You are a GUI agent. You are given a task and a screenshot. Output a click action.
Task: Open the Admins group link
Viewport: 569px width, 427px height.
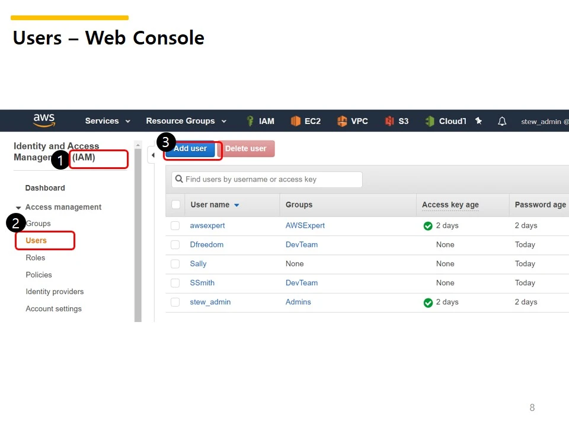pos(298,302)
